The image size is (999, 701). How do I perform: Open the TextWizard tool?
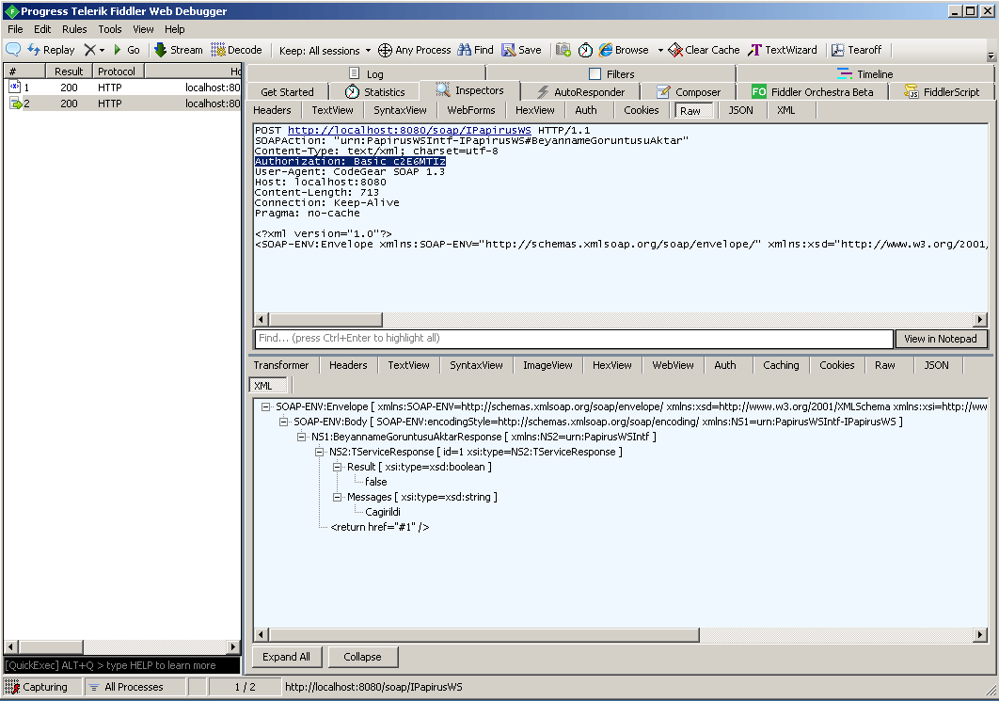point(786,50)
